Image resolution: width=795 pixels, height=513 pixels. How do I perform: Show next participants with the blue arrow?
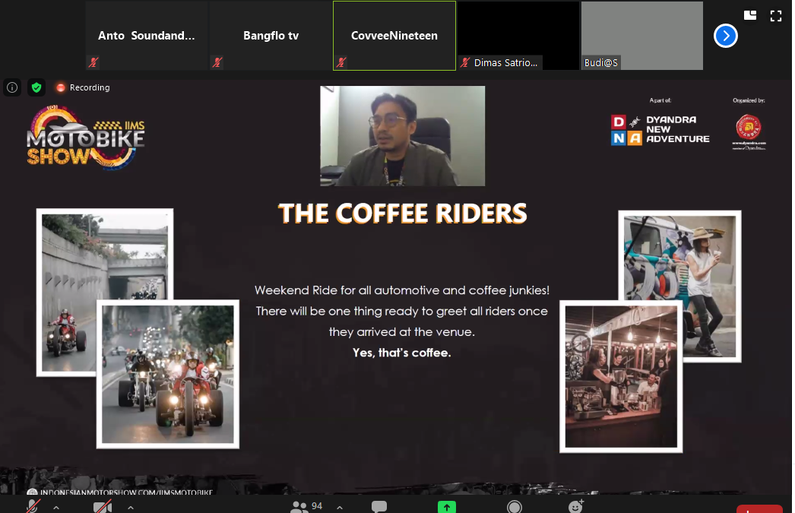coord(726,36)
